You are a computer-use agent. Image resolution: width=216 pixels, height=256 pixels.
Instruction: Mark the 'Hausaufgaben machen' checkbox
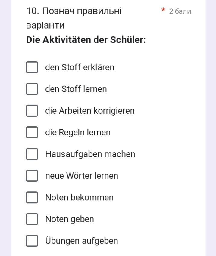coord(32,154)
